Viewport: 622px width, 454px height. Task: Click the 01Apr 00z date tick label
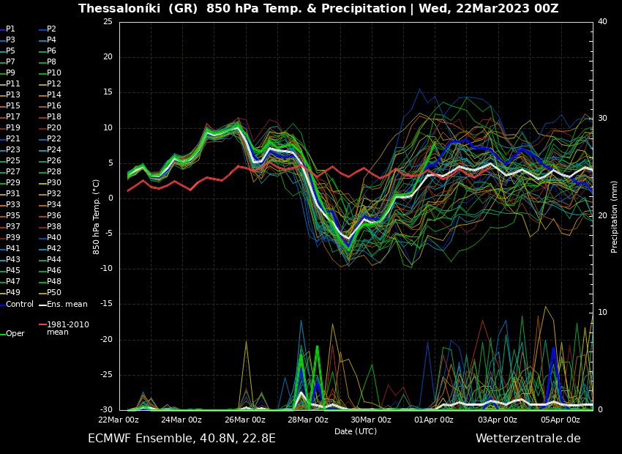[x=434, y=420]
